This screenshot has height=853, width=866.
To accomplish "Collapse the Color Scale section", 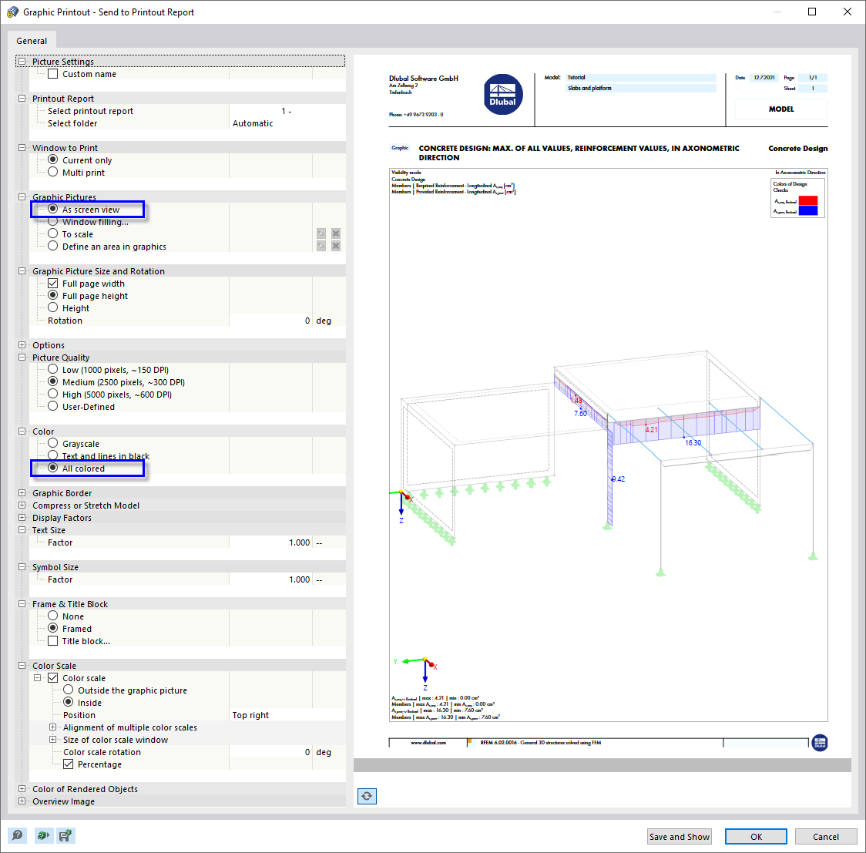I will pyautogui.click(x=22, y=666).
